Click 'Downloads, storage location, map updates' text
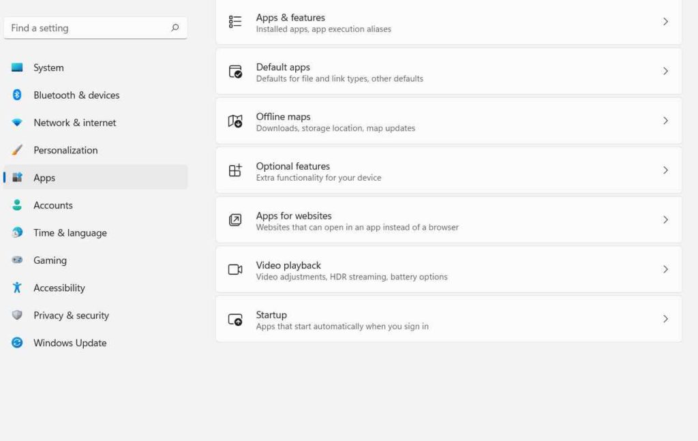Viewport: 698px width, 441px height. (x=335, y=128)
